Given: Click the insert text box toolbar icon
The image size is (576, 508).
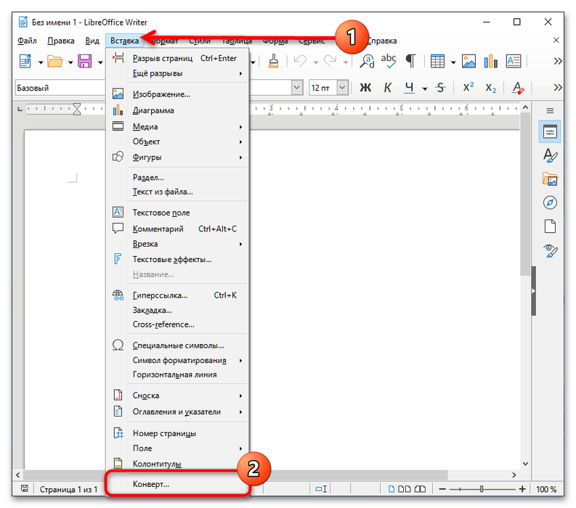Looking at the screenshot, I should pyautogui.click(x=514, y=61).
